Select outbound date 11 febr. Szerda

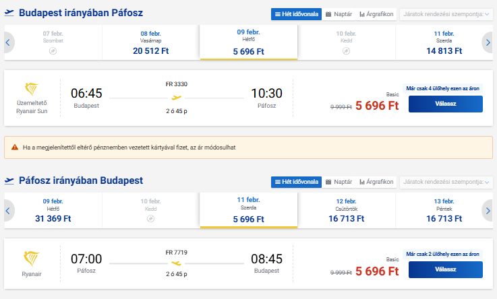(444, 42)
